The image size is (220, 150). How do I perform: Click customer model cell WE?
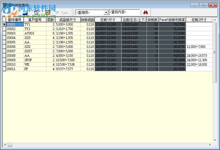[x=35, y=65]
